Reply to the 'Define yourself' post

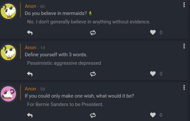(30, 74)
